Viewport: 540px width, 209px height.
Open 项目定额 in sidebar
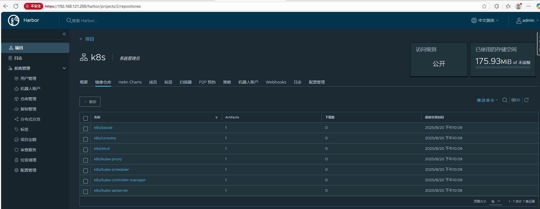pos(28,140)
